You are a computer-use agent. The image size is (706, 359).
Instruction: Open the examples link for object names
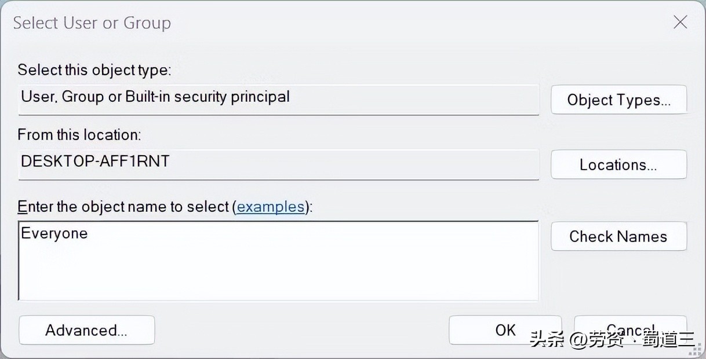[270, 207]
